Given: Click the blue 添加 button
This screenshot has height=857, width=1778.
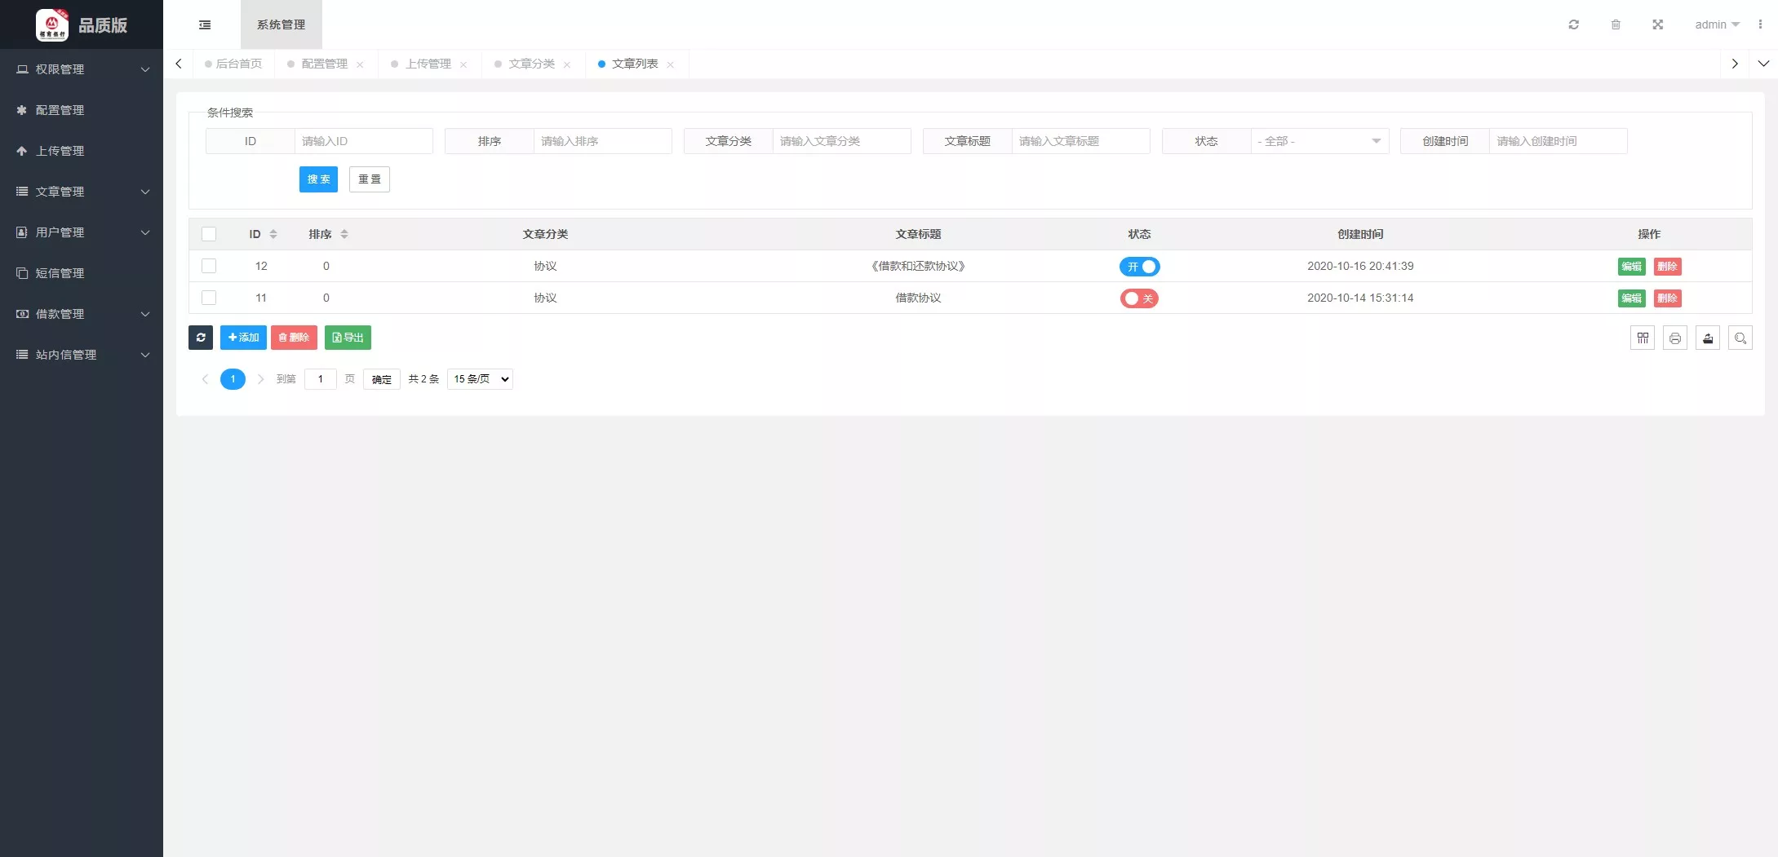Looking at the screenshot, I should [x=243, y=338].
